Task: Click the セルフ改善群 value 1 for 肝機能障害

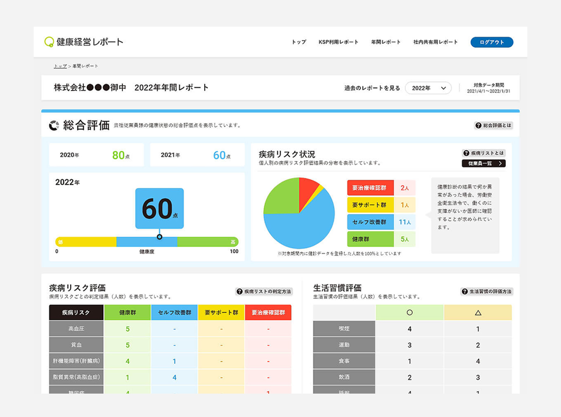Action: [x=174, y=361]
